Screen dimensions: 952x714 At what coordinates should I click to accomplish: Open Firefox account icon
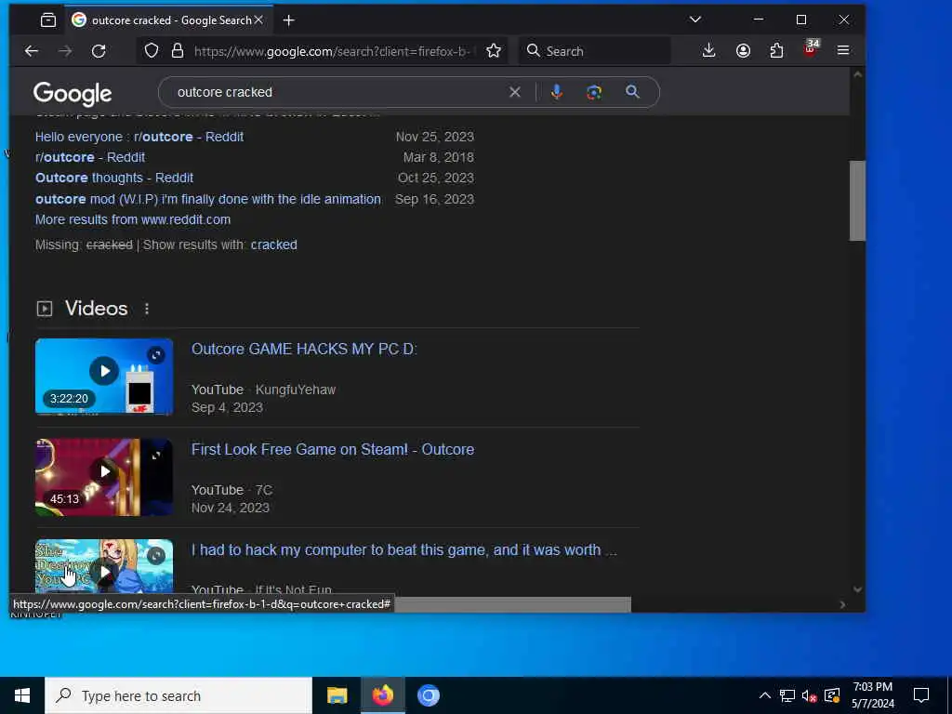(743, 51)
